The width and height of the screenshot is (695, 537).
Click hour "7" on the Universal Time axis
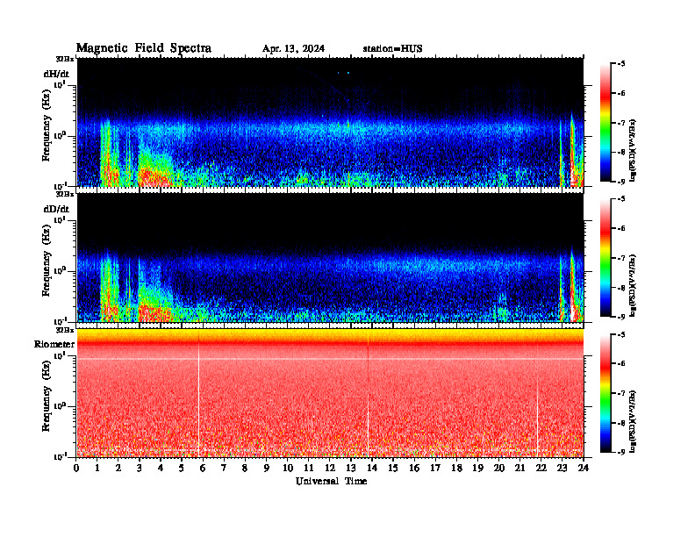coord(225,468)
